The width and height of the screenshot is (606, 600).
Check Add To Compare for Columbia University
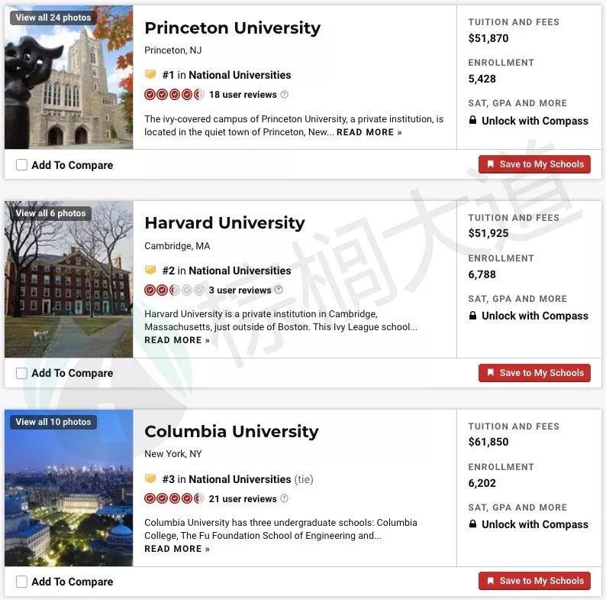coord(21,582)
